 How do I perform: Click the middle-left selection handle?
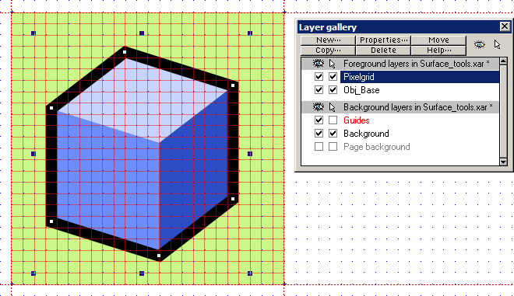[x=33, y=154]
